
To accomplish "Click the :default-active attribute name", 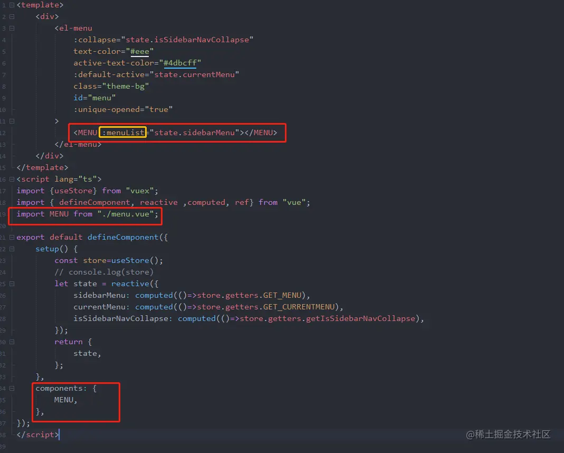I will pyautogui.click(x=109, y=74).
